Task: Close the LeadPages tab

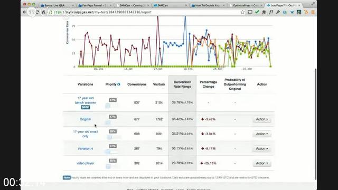Action: pyautogui.click(x=299, y=5)
